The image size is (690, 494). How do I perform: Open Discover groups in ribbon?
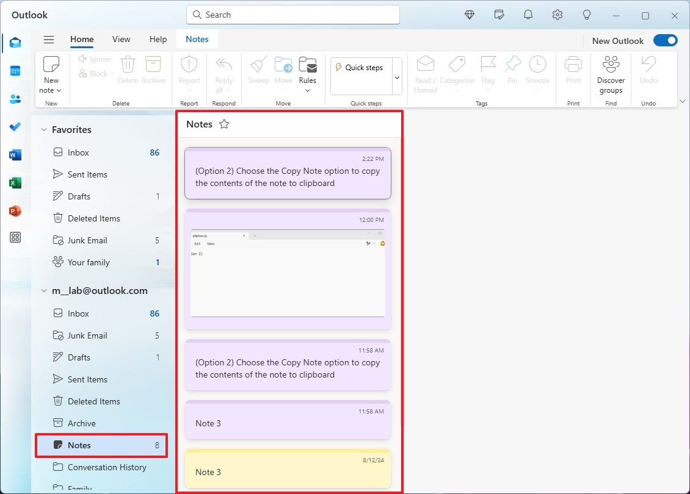[611, 75]
